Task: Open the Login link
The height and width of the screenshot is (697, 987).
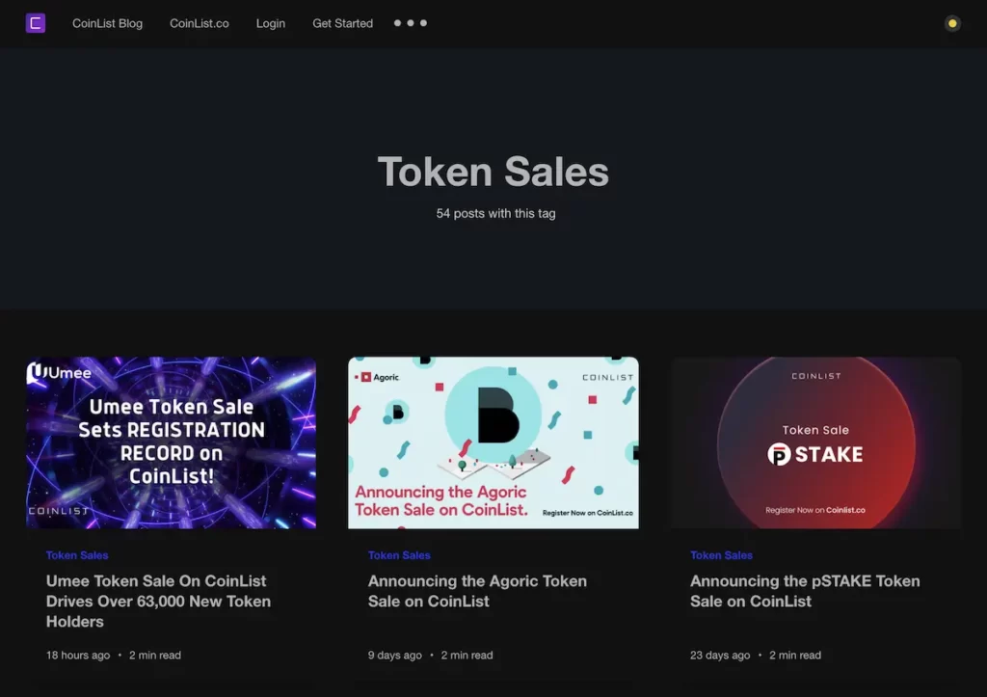Action: pos(271,23)
